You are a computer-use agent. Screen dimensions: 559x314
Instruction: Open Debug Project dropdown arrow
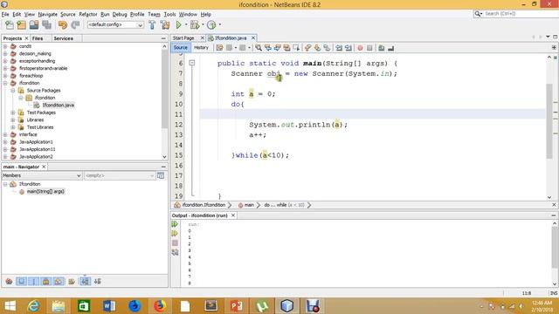tap(203, 25)
